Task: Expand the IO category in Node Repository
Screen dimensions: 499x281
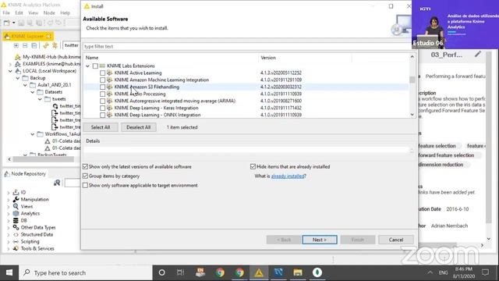Action: click(x=9, y=193)
